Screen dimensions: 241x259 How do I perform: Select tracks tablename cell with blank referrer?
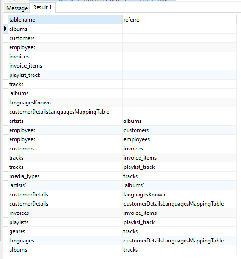pyautogui.click(x=65, y=84)
